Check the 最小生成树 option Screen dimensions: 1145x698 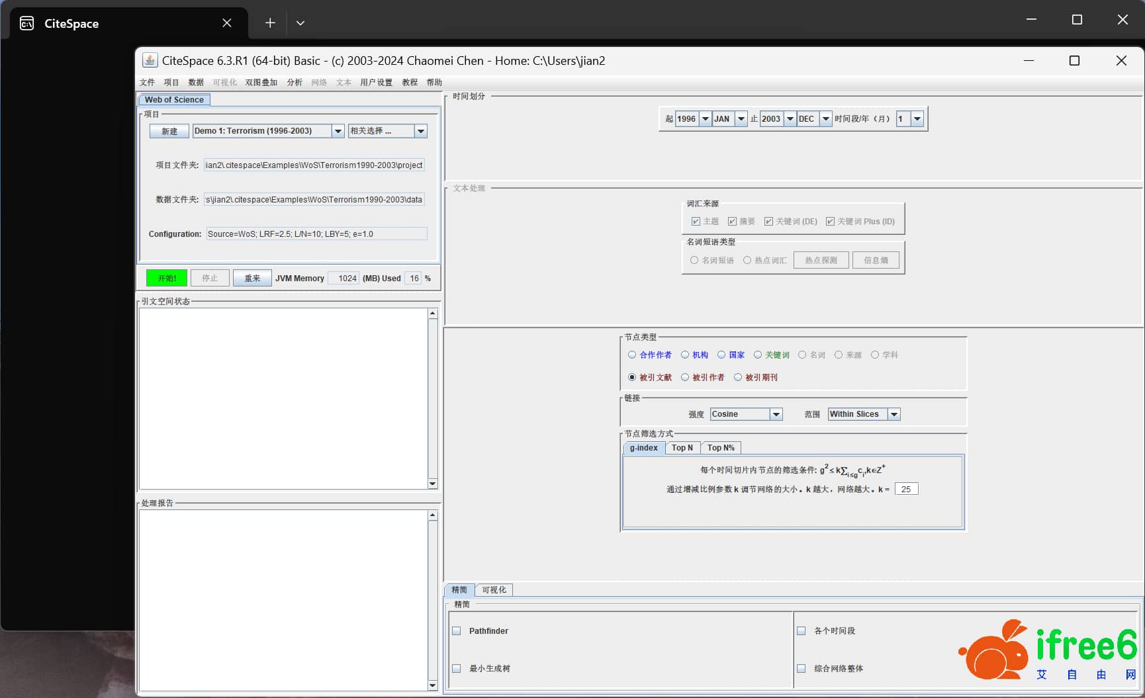point(457,669)
